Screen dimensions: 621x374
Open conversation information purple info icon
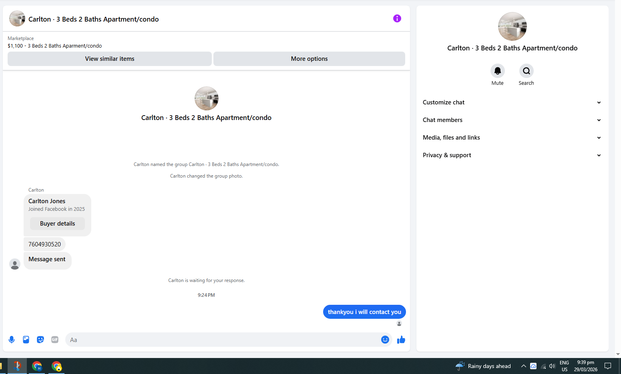(x=397, y=18)
